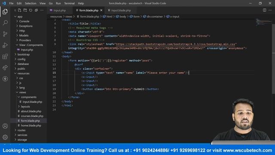Click the VS Code logo icon
This screenshot has width=275, height=155.
pyautogui.click(x=4, y=3)
